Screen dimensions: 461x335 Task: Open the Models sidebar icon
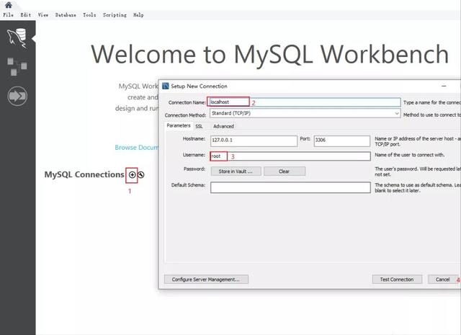[x=17, y=66]
